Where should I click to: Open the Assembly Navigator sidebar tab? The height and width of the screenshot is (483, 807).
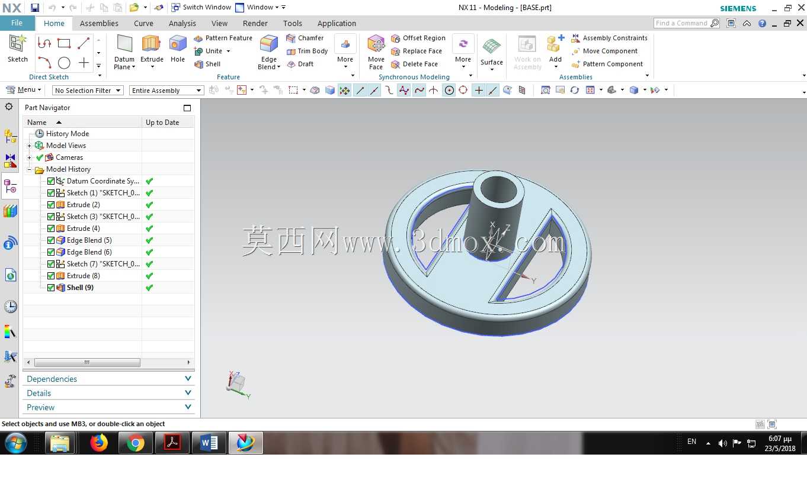(10, 137)
